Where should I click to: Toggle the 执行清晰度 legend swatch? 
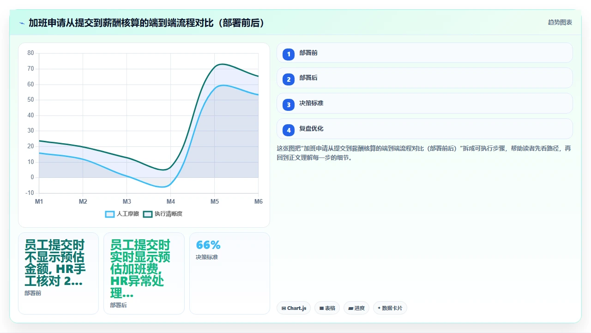pyautogui.click(x=148, y=214)
